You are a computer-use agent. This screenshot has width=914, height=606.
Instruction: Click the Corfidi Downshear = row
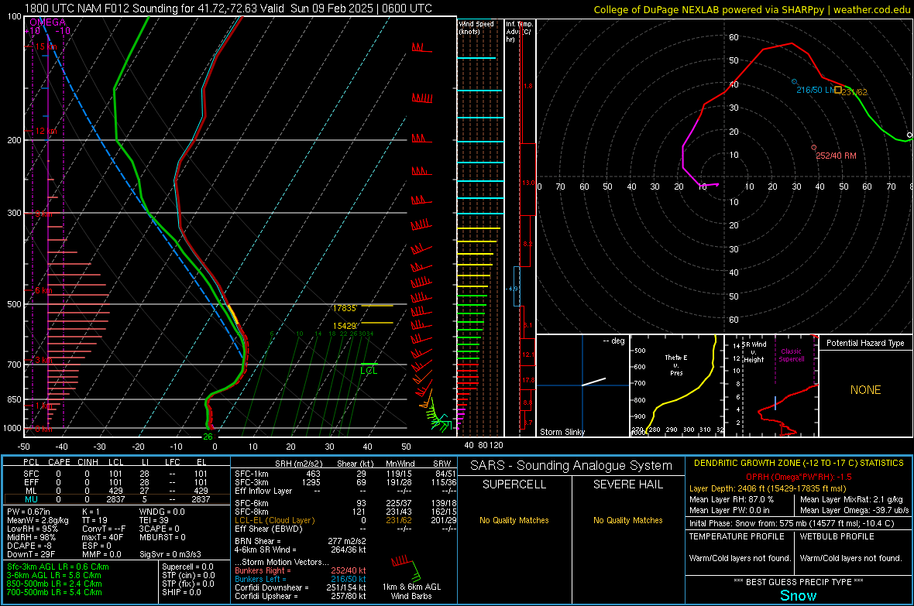tap(301, 587)
